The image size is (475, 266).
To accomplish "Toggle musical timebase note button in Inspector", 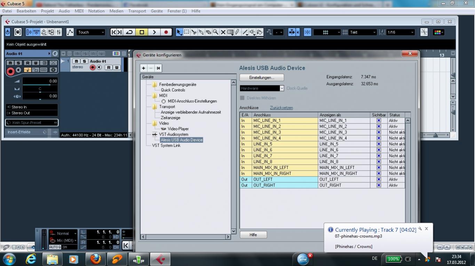I will (x=27, y=70).
